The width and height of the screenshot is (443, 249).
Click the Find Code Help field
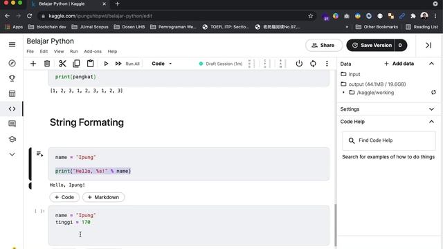click(389, 140)
